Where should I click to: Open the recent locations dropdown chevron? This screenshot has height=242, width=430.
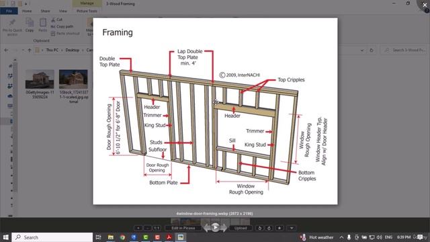[x=23, y=50]
